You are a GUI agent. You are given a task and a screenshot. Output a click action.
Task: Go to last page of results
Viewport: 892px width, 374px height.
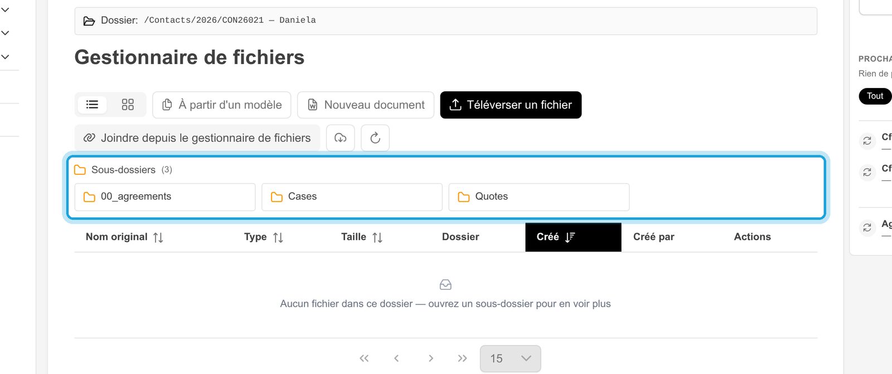click(x=462, y=358)
